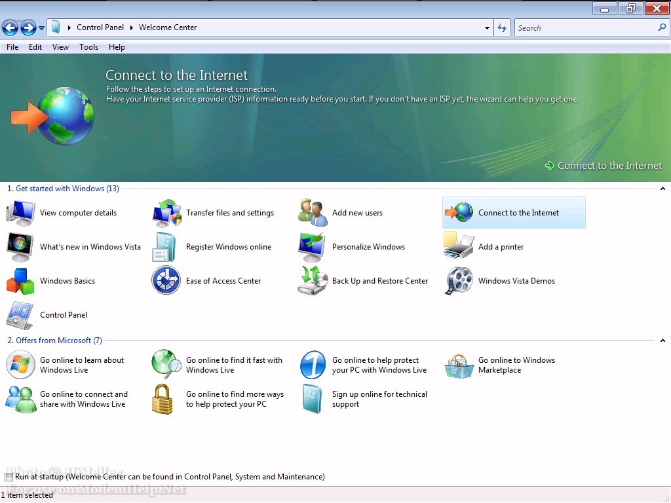
Task: Click Windows Vista Demos film reel icon
Action: 459,281
